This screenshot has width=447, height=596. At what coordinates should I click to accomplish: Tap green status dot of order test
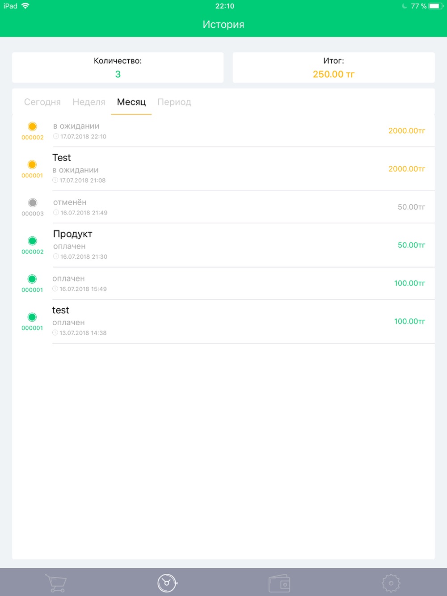pyautogui.click(x=32, y=317)
